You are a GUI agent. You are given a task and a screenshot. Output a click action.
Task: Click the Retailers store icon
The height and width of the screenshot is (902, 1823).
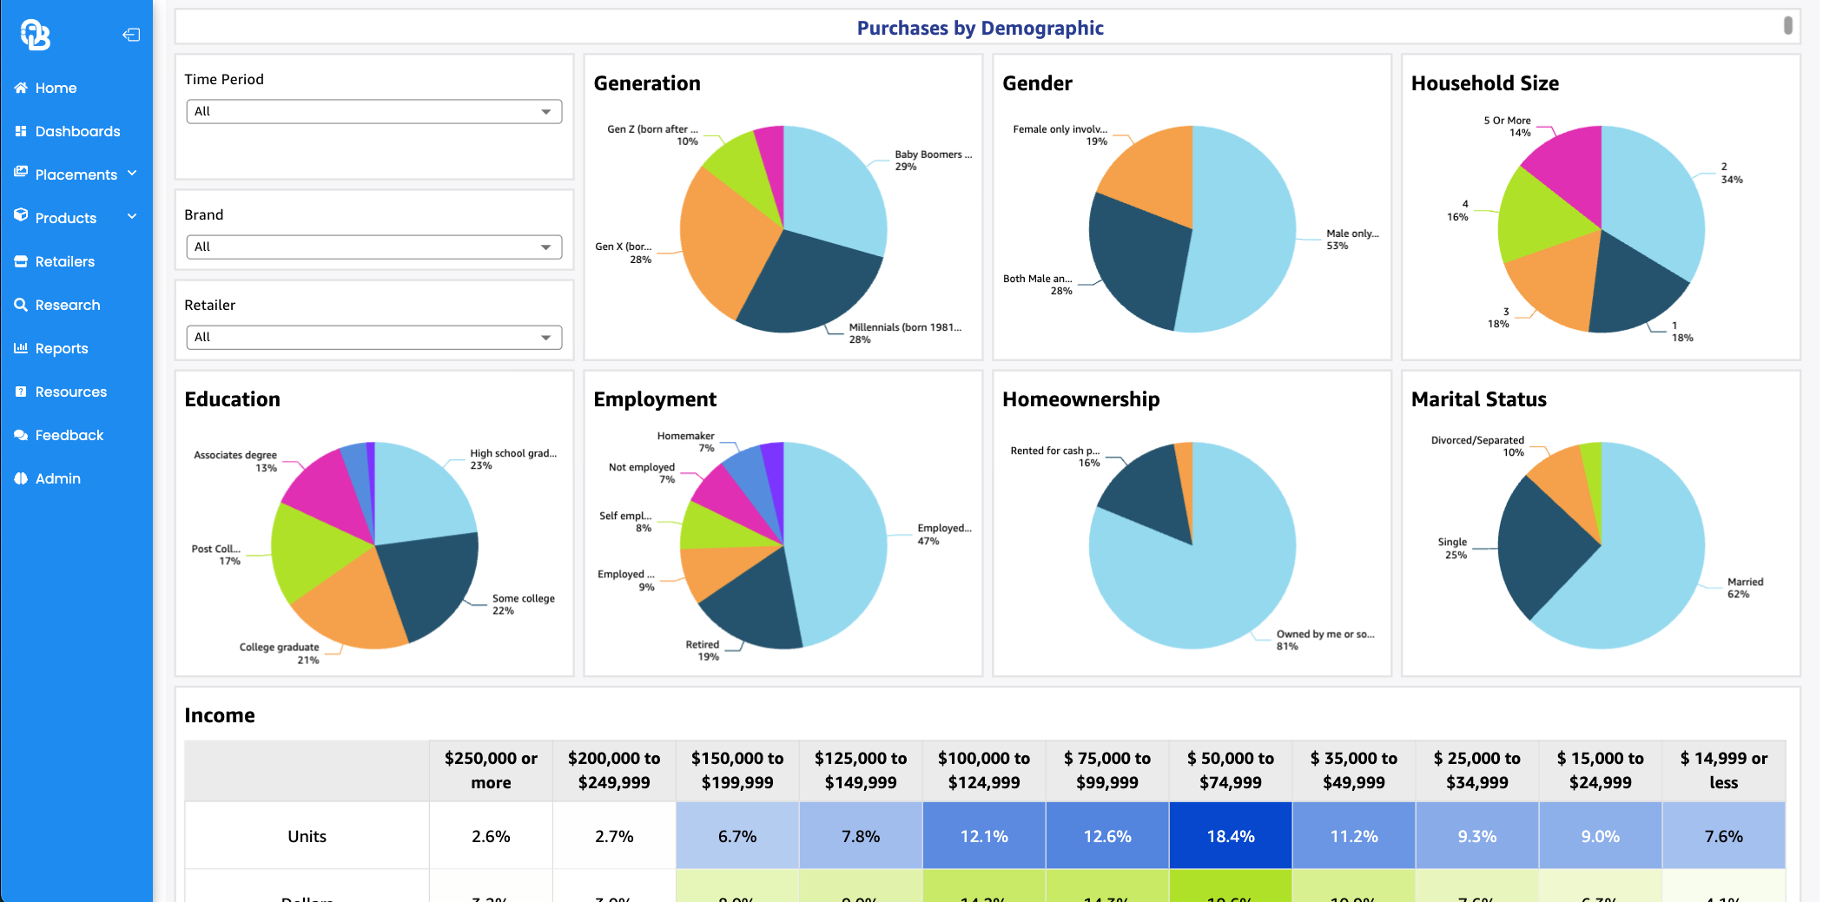point(21,261)
